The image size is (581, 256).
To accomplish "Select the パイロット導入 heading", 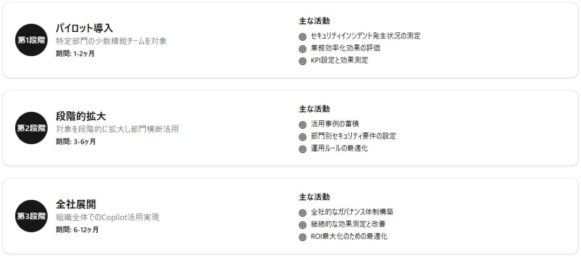I will point(85,28).
